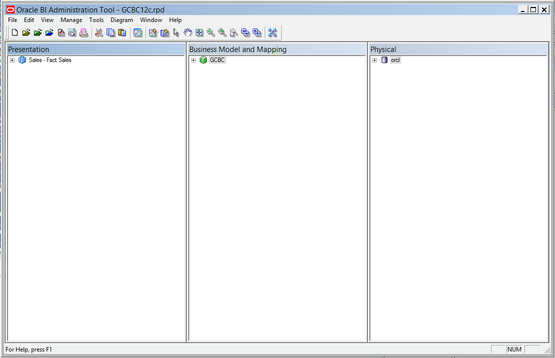555x358 pixels.
Task: Activate the Pan hand tool
Action: 188,33
